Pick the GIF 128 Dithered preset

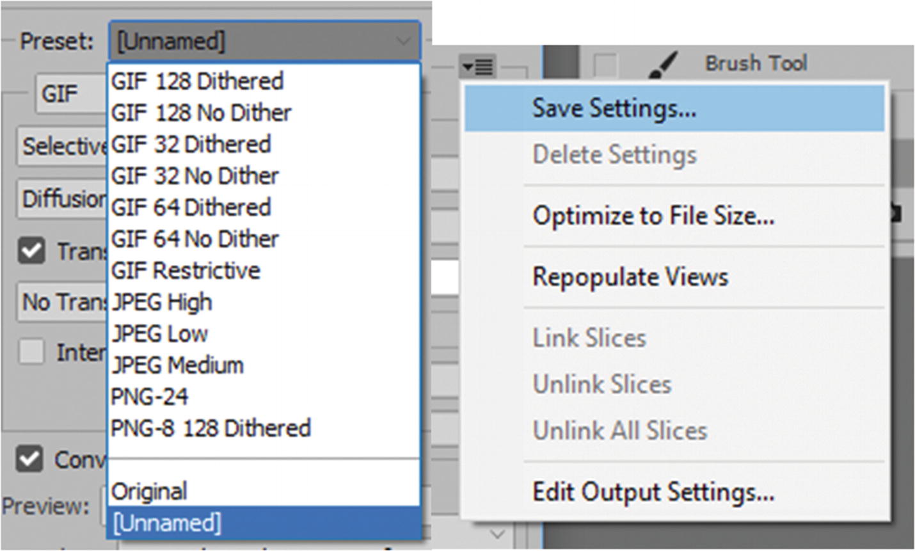[197, 81]
